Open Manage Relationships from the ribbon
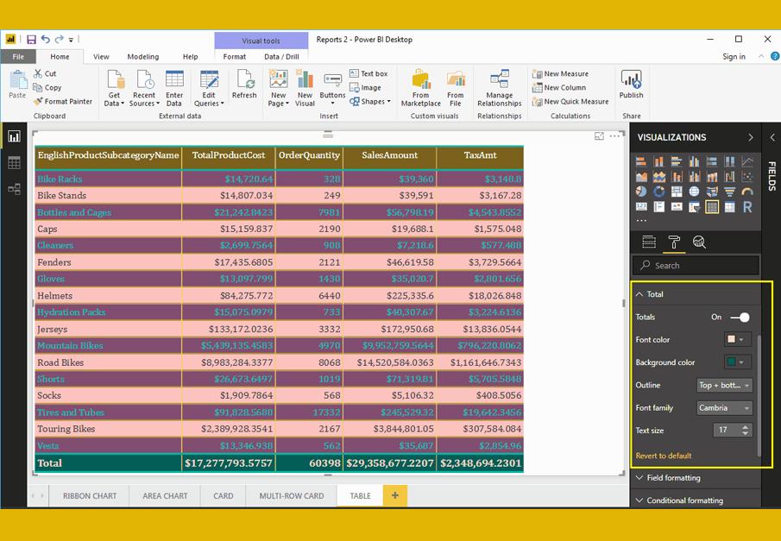781x541 pixels. 499,87
